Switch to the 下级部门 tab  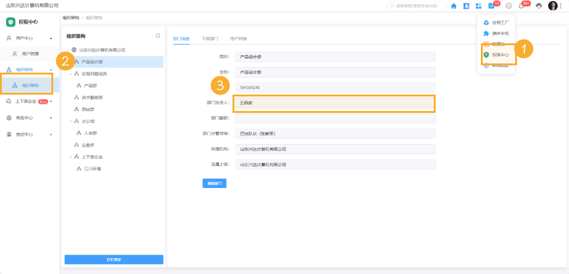click(x=209, y=38)
